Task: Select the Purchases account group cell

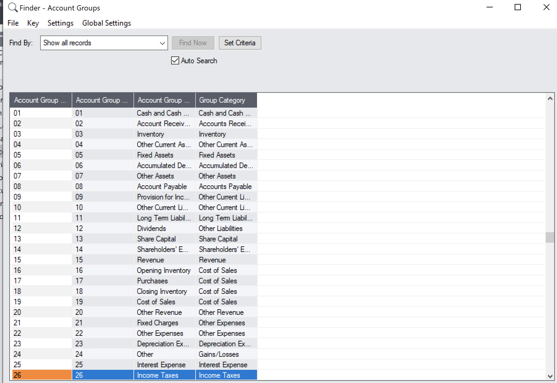Action: pyautogui.click(x=165, y=281)
